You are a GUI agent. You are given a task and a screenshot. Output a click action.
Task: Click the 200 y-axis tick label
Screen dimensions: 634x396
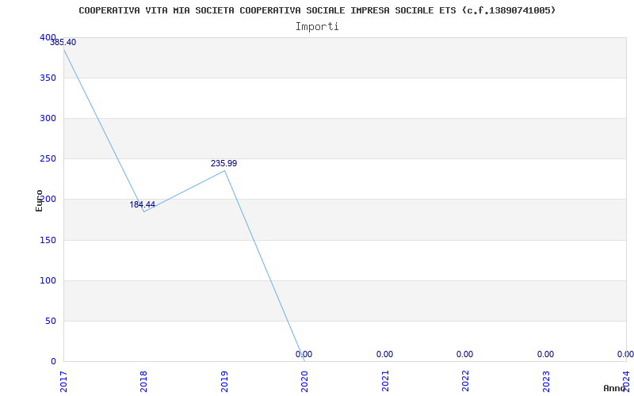tap(48, 200)
